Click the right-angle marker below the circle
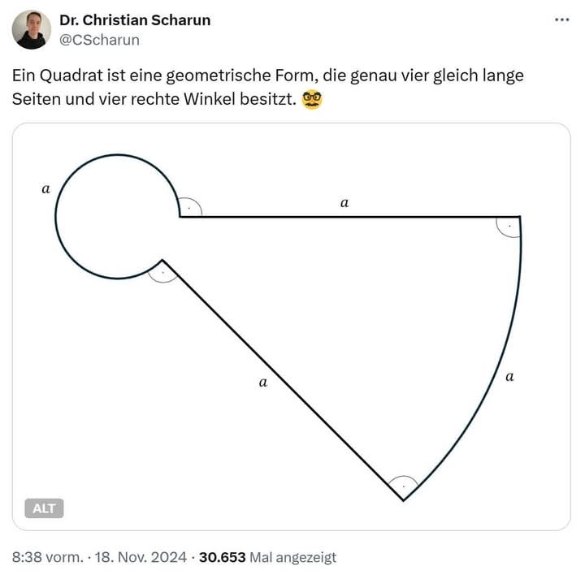585x579 pixels. coord(162,272)
